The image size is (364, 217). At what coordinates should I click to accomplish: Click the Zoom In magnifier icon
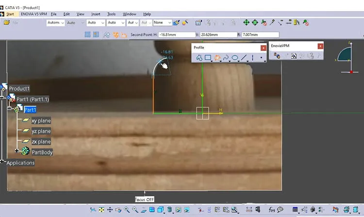127,210
